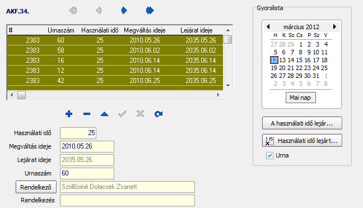Select day 22 in the calendar
Image resolution: width=363 pixels, height=208 pixels.
pos(299,68)
